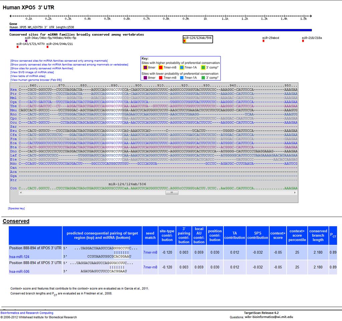Open the View human genome browser (Feb 09) link

coord(36,80)
